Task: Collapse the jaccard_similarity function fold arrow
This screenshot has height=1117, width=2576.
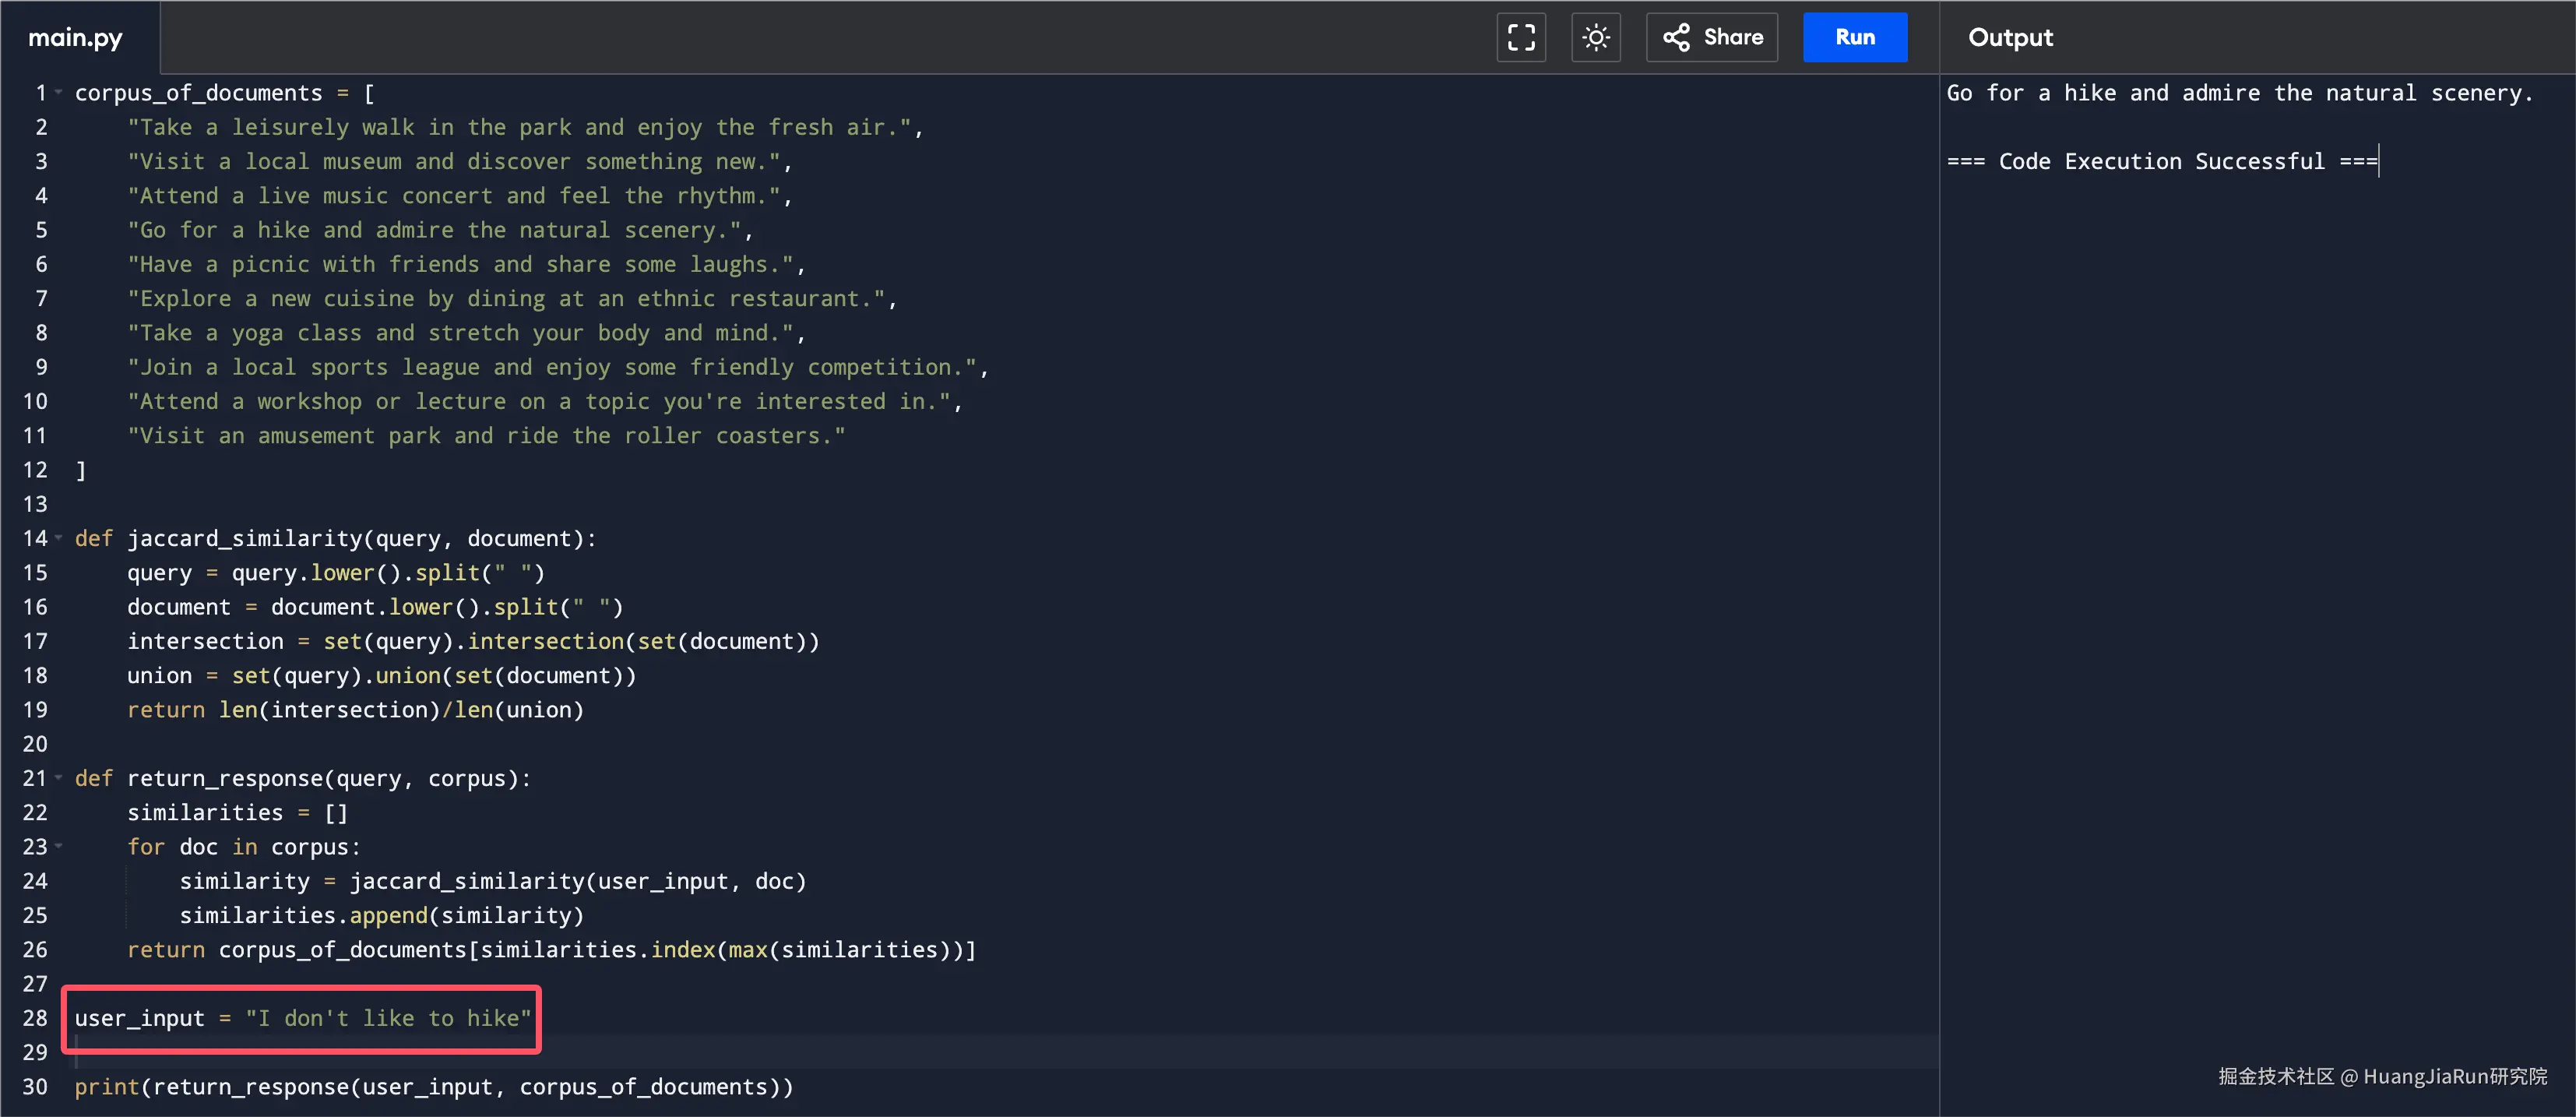Action: click(59, 538)
